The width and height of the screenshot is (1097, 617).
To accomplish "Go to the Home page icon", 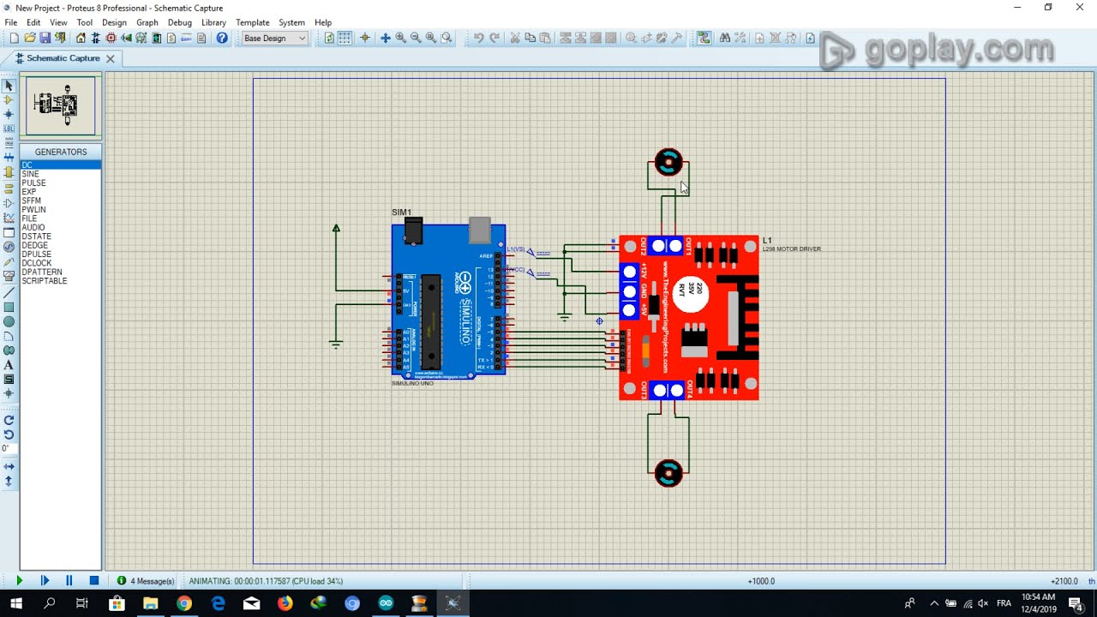I will coord(81,38).
